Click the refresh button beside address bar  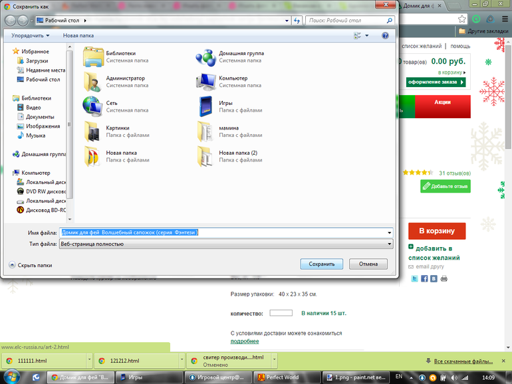click(297, 21)
